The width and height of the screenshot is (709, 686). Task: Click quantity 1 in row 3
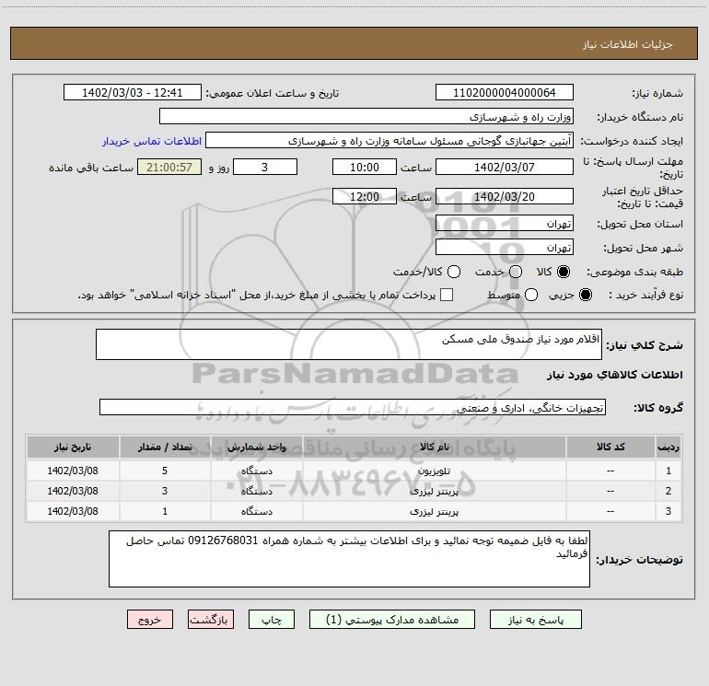point(165,511)
